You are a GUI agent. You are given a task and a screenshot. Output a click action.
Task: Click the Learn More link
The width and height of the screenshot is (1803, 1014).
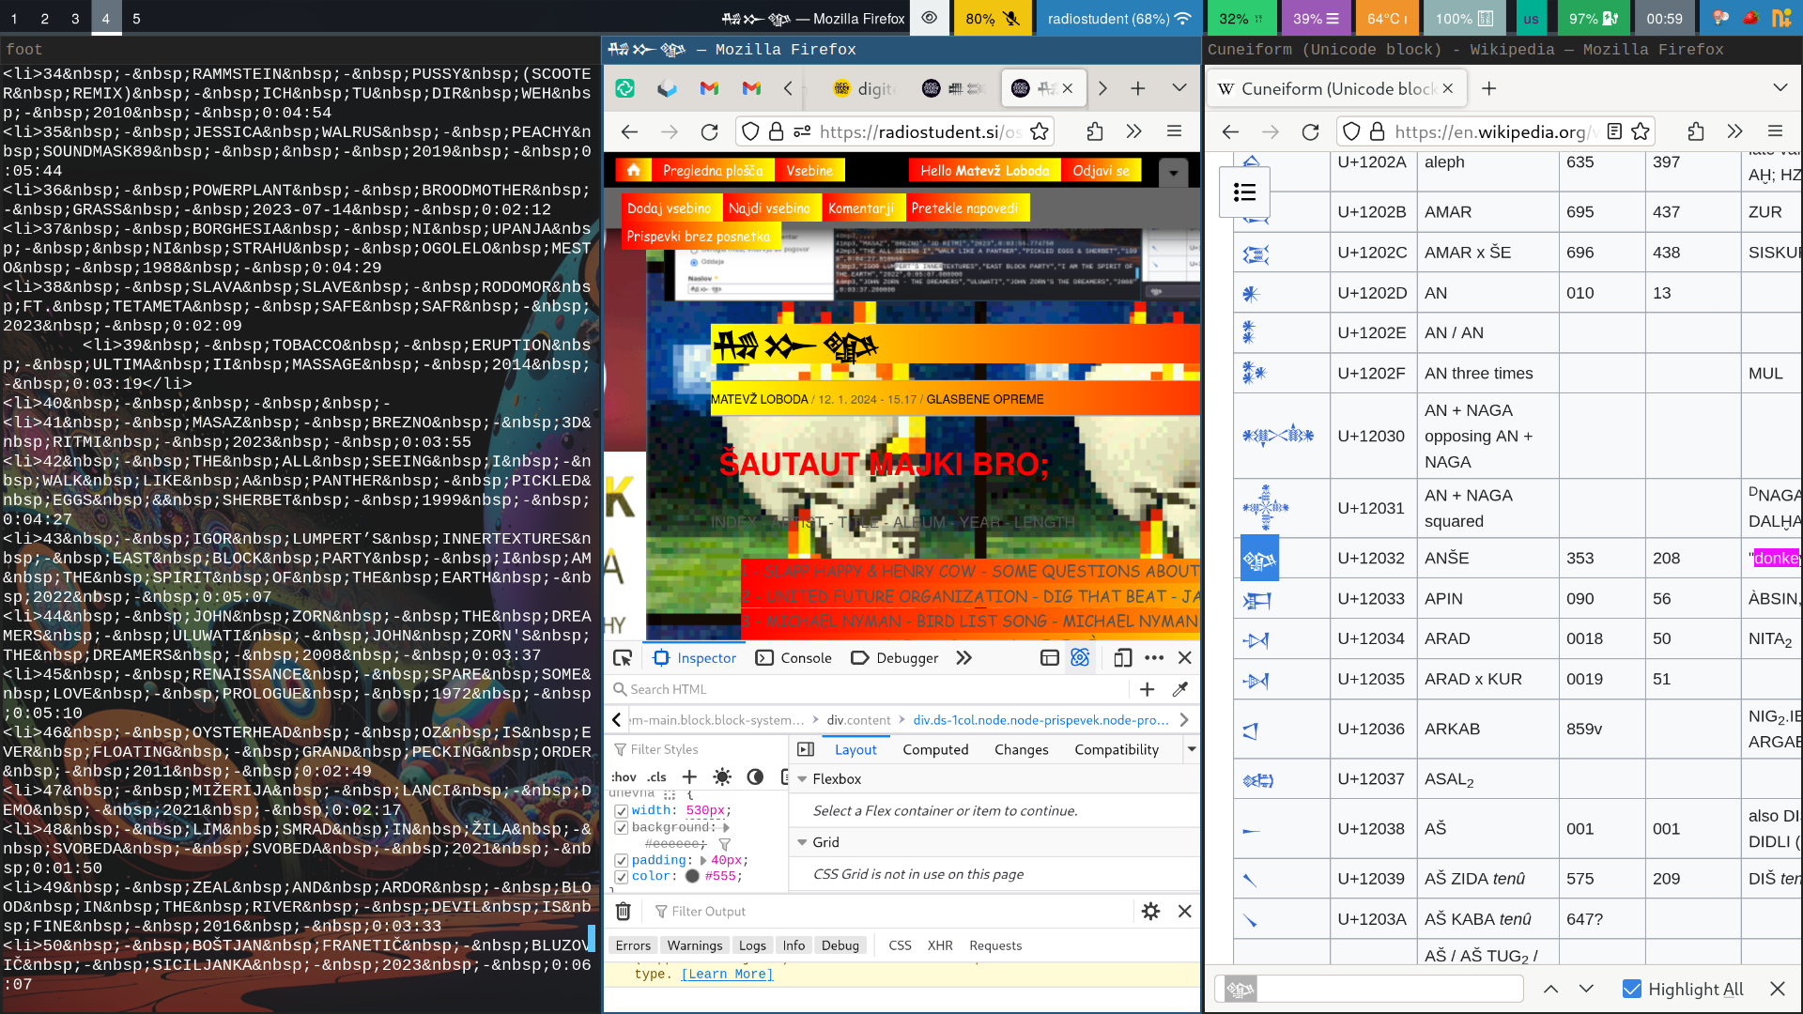(726, 974)
